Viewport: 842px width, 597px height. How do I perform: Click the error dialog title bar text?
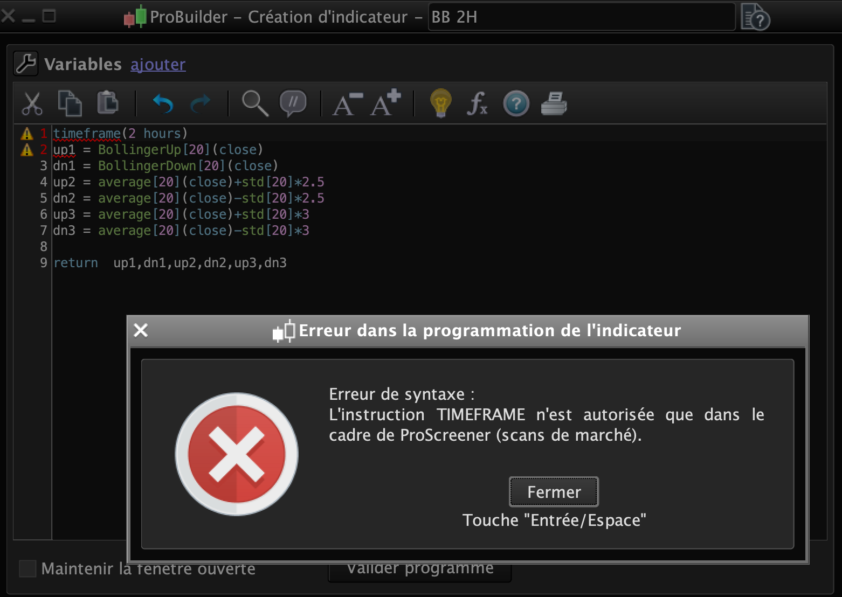pyautogui.click(x=490, y=330)
